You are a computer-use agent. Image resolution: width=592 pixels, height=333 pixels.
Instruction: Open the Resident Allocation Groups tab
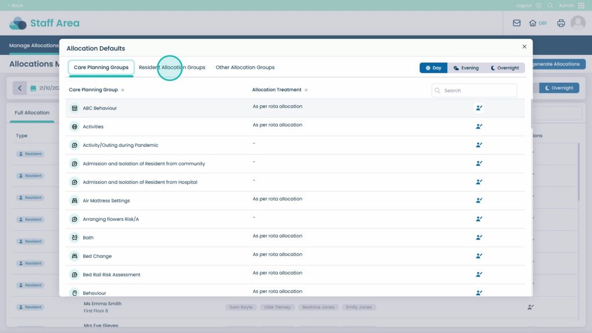pos(172,68)
